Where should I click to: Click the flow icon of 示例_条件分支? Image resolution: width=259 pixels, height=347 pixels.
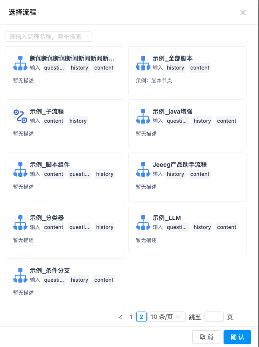click(20, 275)
